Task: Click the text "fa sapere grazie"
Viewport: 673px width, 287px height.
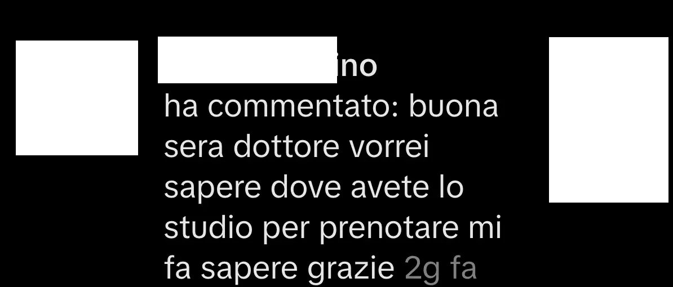Action: pyautogui.click(x=279, y=269)
